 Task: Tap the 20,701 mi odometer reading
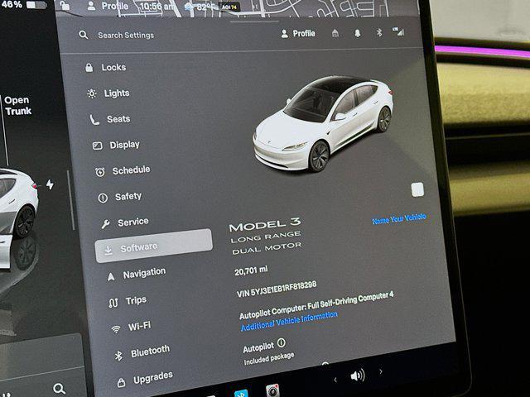251,270
